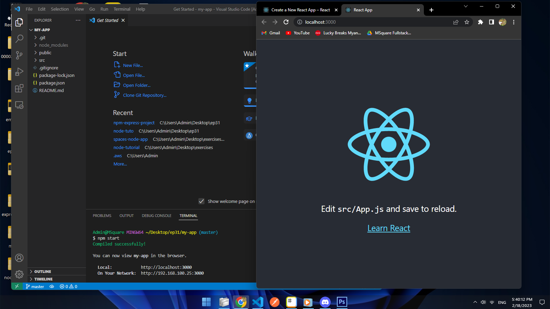Open the Search view in VS Code
This screenshot has height=309, width=550.
pos(19,38)
